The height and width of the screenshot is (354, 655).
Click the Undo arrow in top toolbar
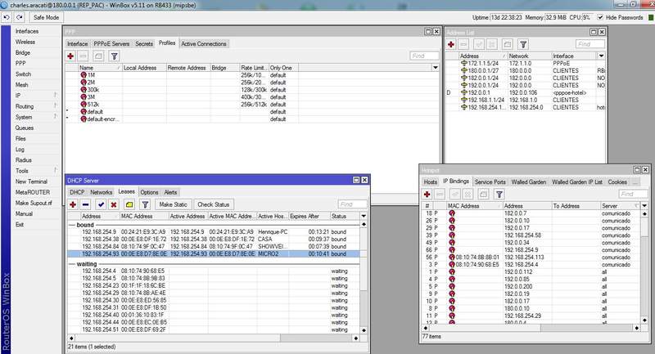7,17
